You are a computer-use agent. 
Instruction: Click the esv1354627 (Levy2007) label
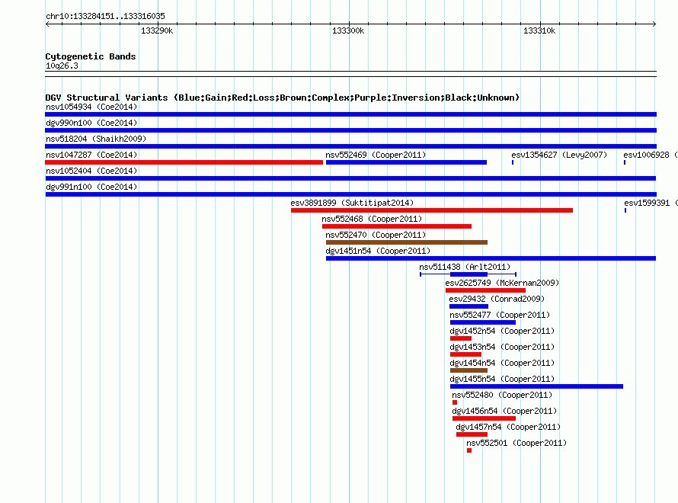coord(559,155)
